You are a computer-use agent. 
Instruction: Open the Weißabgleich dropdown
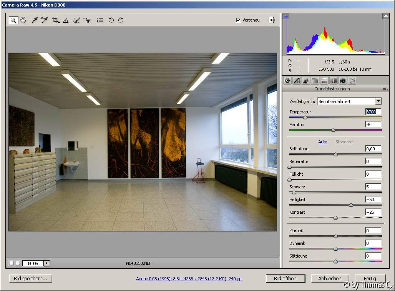(378, 101)
